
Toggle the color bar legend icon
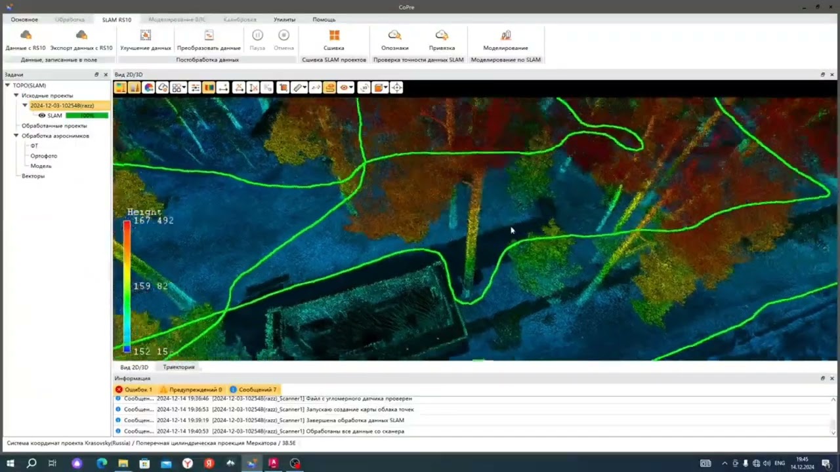pyautogui.click(x=209, y=87)
